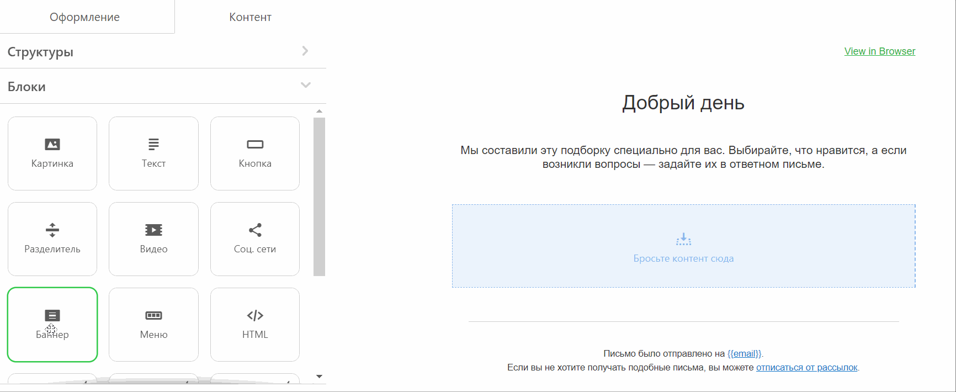Click the scroll down arrow of blocks list
Screen dimensions: 956x392
coord(319,377)
